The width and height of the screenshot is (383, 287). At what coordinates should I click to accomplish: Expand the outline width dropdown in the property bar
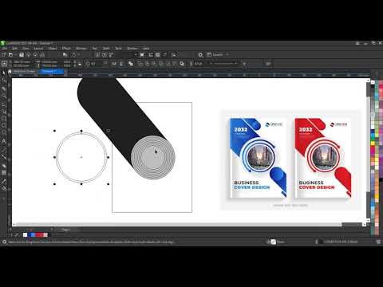pos(198,64)
